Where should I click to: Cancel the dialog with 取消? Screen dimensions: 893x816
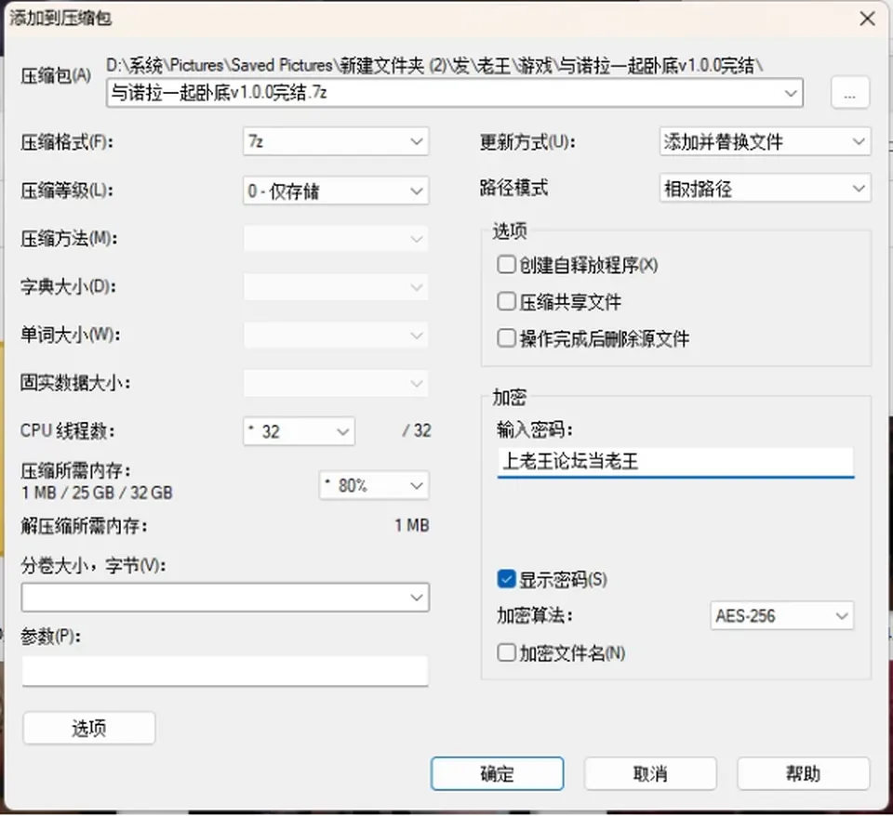(650, 773)
